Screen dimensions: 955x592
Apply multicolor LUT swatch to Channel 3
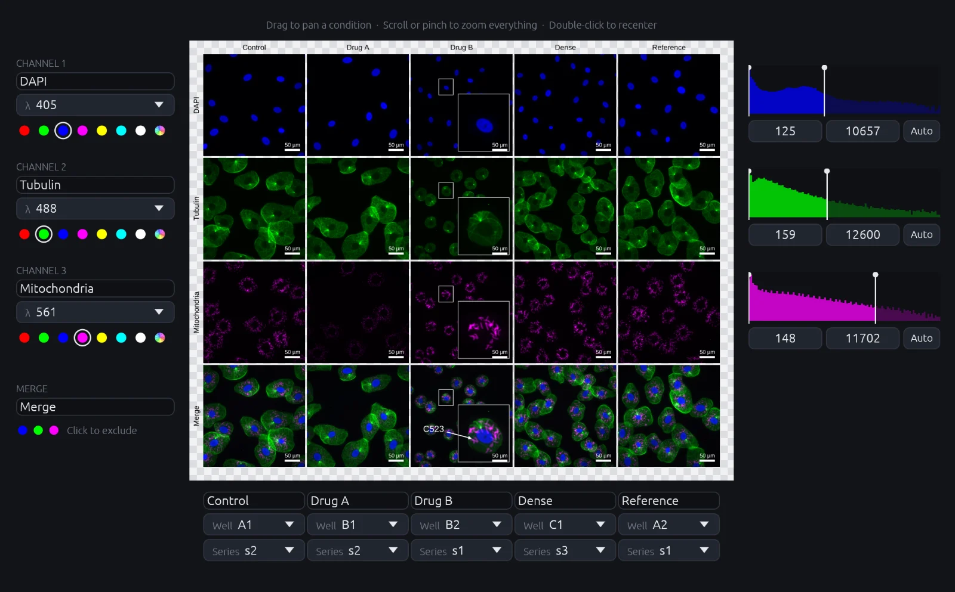coord(160,338)
